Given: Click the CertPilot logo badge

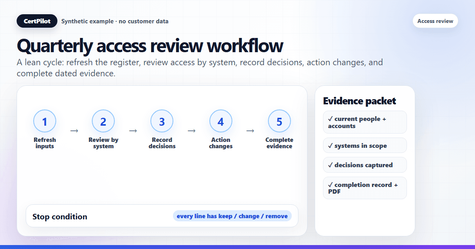Looking at the screenshot, I should [x=37, y=21].
